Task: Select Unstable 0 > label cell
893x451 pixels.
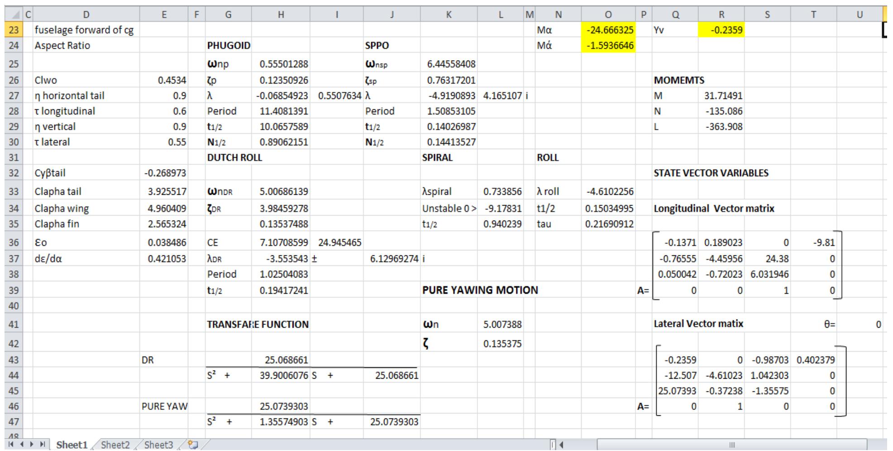Action: 449,208
